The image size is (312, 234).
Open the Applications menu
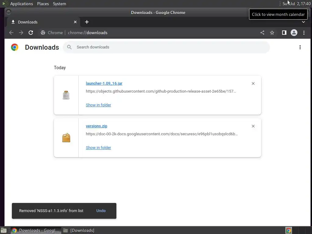point(22,4)
